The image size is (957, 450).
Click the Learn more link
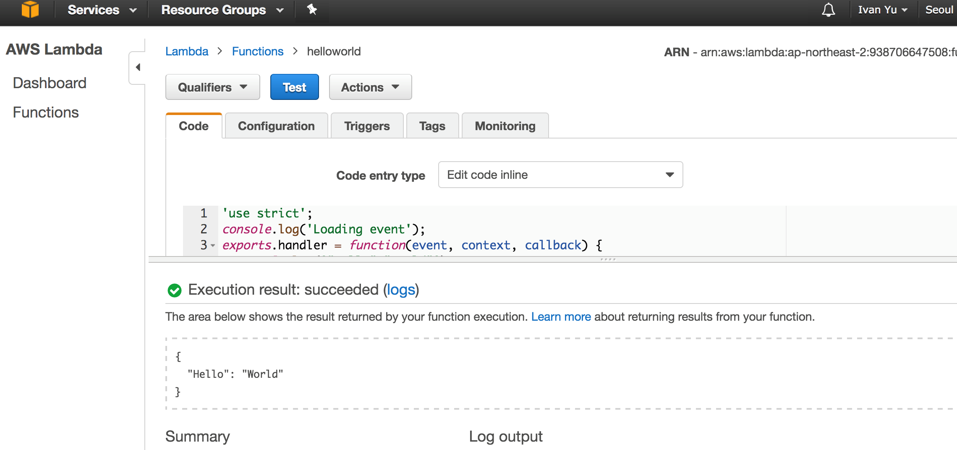point(561,317)
